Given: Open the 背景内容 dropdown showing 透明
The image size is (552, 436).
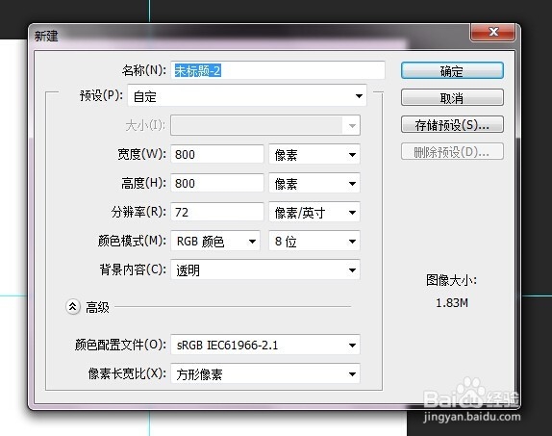Looking at the screenshot, I should point(265,270).
